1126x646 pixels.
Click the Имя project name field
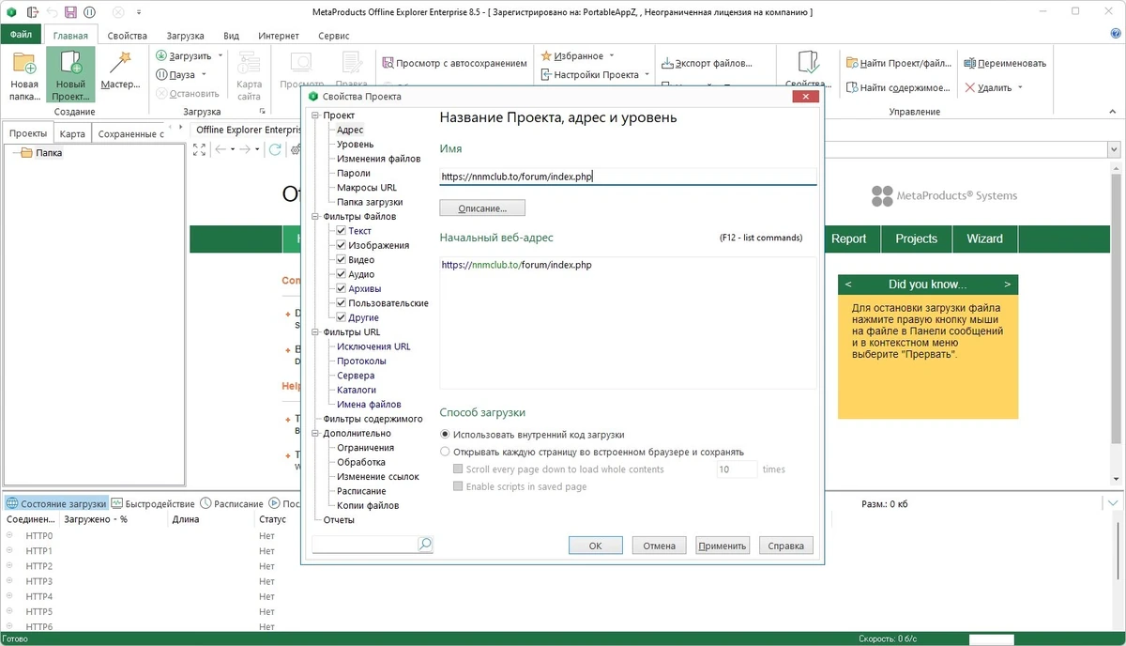click(x=628, y=176)
